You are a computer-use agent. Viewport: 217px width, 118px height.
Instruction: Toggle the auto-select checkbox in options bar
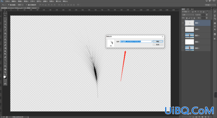click(8, 5)
